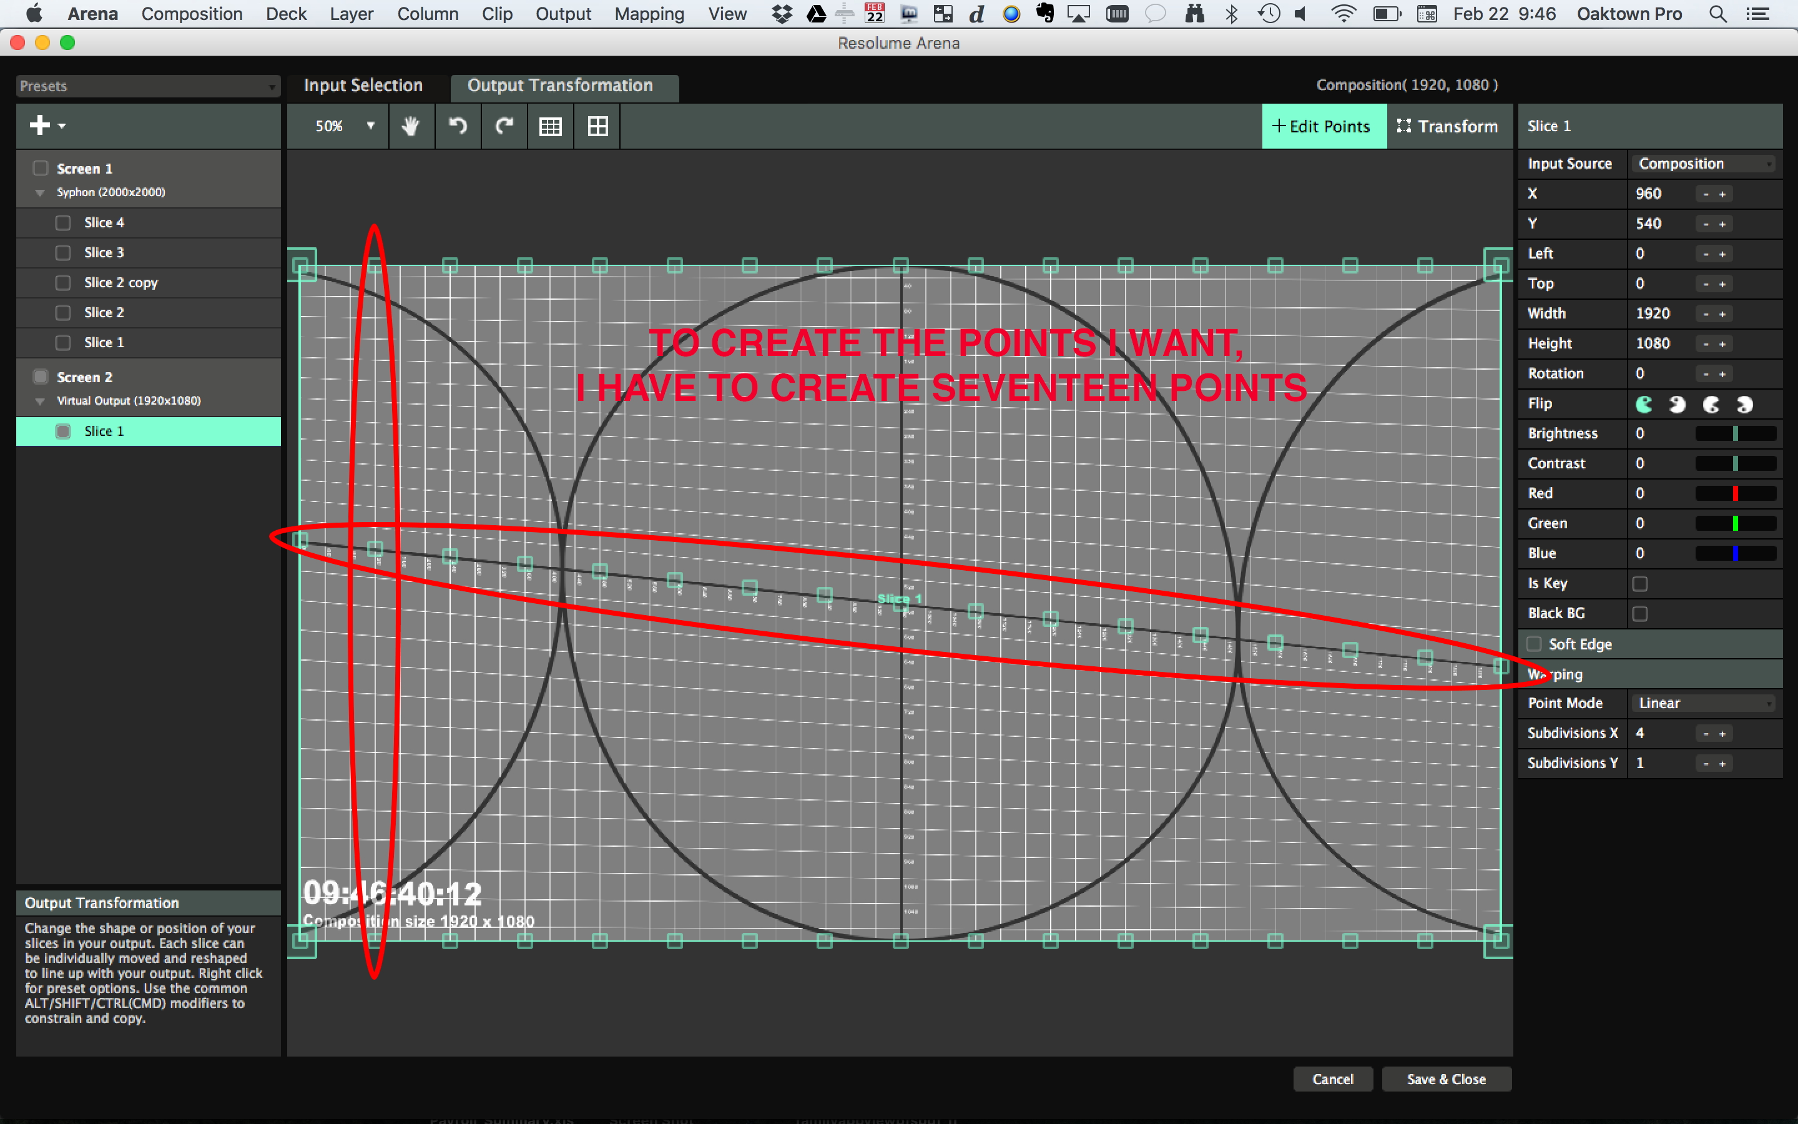Enable the Black BG checkbox
The width and height of the screenshot is (1798, 1124).
point(1640,613)
